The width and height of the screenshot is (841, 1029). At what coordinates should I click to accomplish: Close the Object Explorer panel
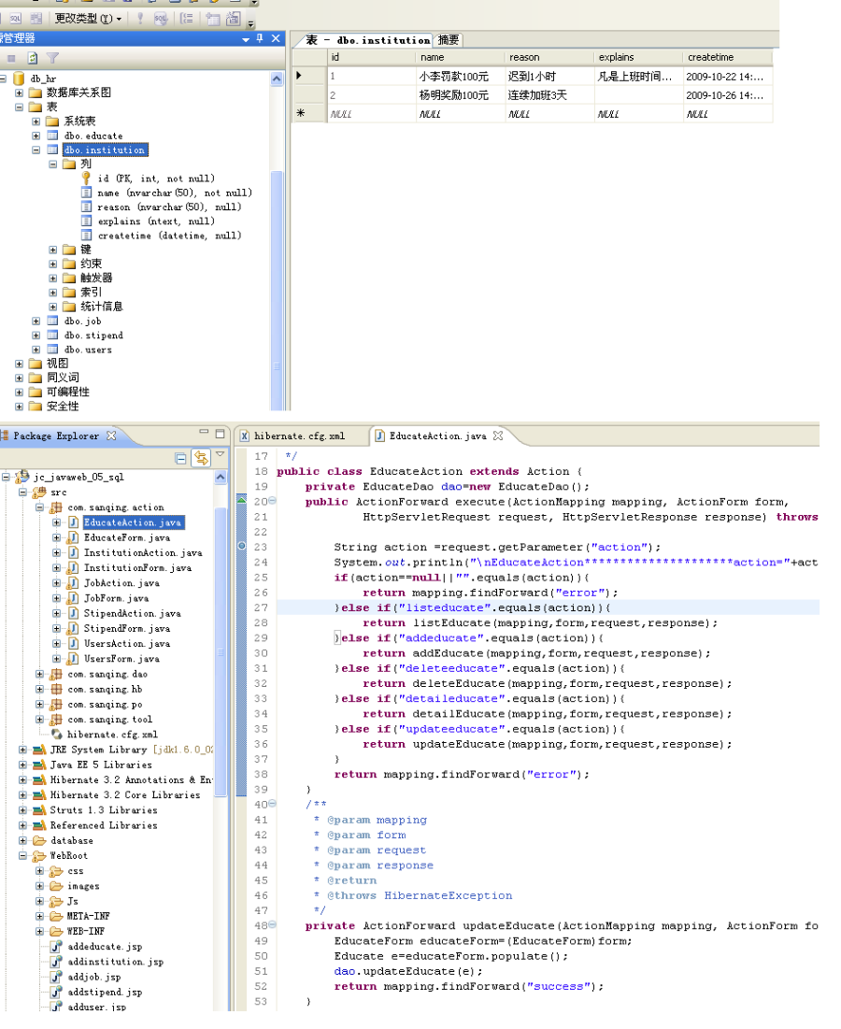pyautogui.click(x=277, y=38)
